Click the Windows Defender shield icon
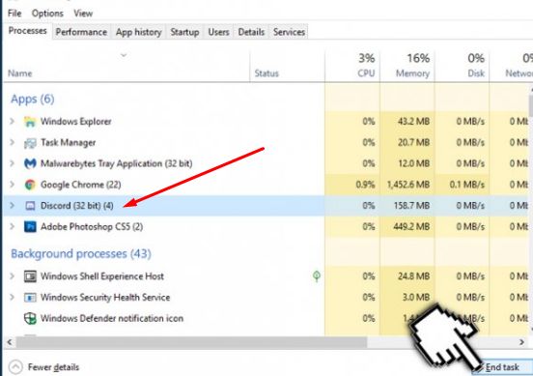 tap(30, 319)
